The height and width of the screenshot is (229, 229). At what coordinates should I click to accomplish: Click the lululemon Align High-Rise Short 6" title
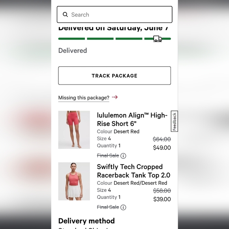132,120
